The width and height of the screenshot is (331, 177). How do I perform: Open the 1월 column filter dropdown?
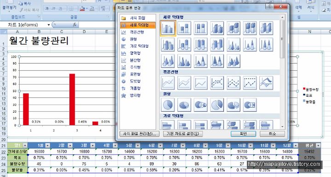47,146
